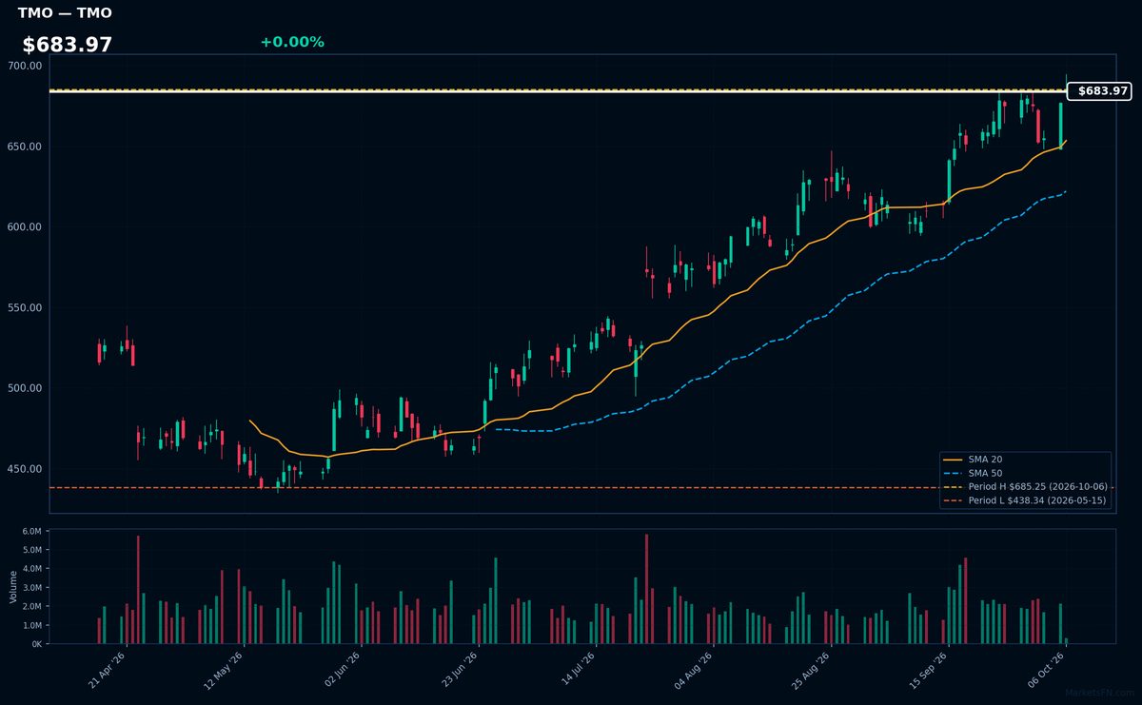Select the $683.97 current price tag
Image resolution: width=1142 pixels, height=705 pixels.
click(x=1099, y=91)
